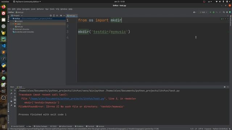Open Version Control tool window
This screenshot has width=232, height=130.
pyautogui.click(x=17, y=126)
